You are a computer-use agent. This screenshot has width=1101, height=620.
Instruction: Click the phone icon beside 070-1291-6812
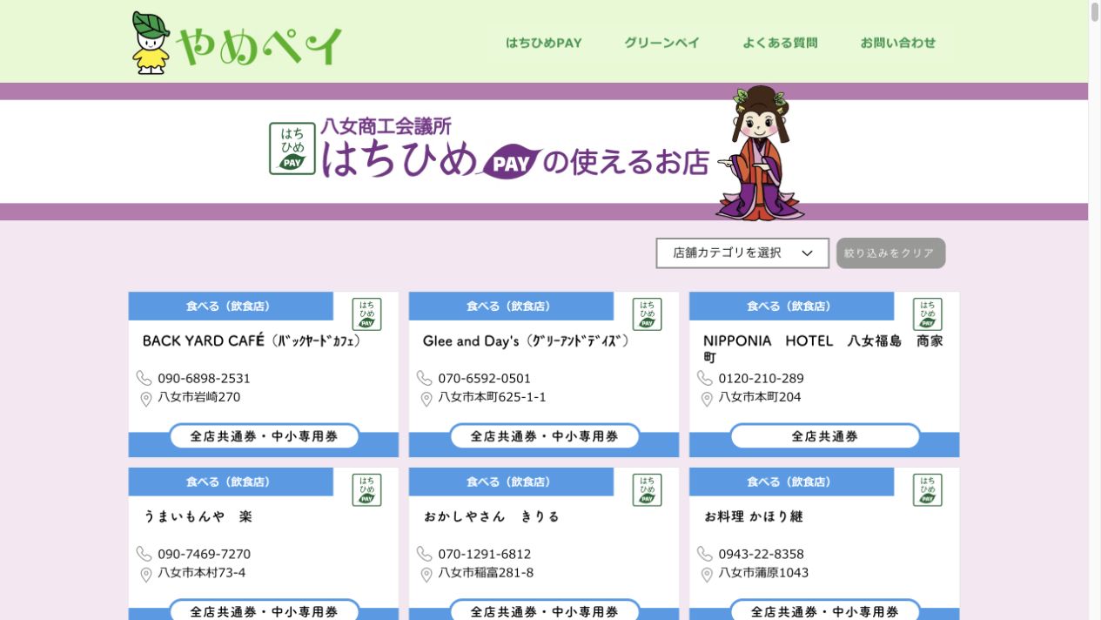[x=424, y=554]
